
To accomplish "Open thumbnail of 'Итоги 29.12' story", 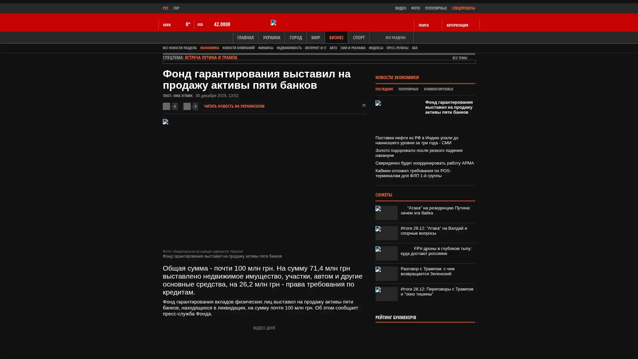I will point(386,233).
